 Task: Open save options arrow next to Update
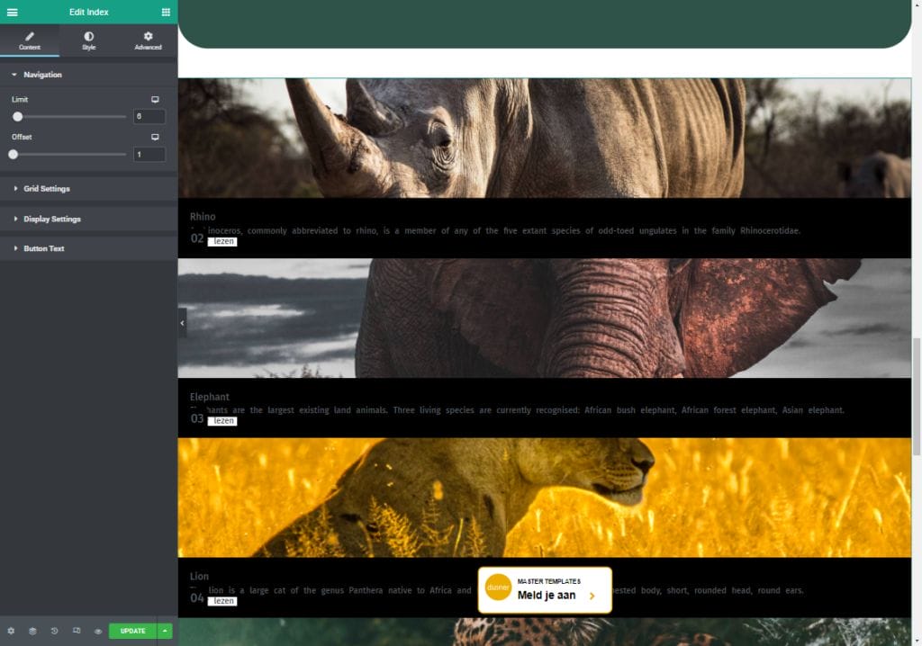pos(165,632)
